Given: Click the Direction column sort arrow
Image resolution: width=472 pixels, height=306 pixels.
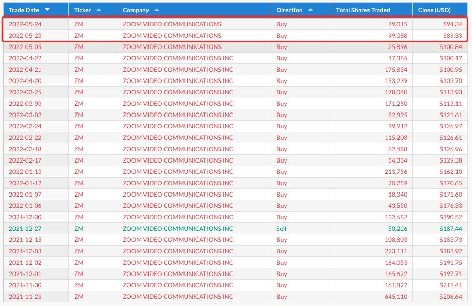Looking at the screenshot, I should coord(311,10).
